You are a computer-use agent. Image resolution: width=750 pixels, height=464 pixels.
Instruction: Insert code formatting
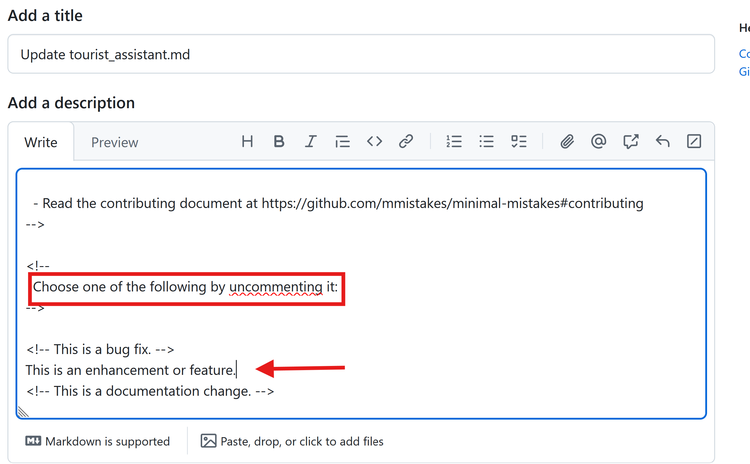coord(374,142)
